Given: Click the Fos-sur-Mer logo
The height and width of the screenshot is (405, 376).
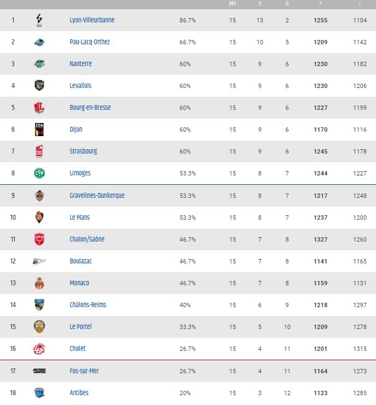Looking at the screenshot, I should click(x=39, y=371).
